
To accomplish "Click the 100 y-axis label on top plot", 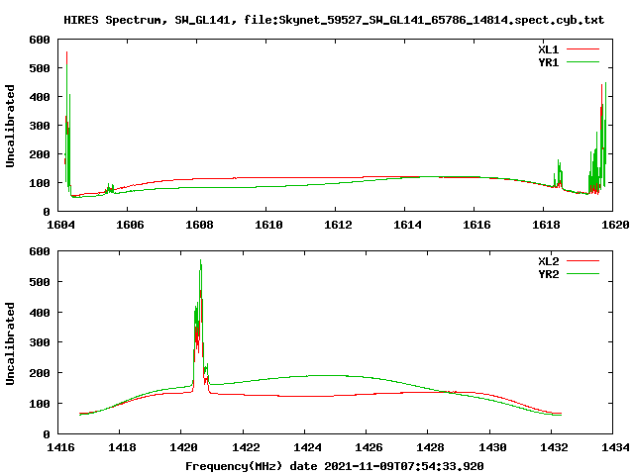I will pyautogui.click(x=40, y=183).
